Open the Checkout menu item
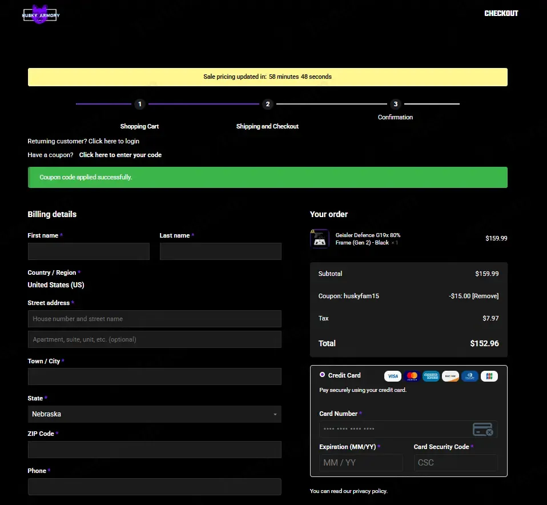 pos(501,13)
